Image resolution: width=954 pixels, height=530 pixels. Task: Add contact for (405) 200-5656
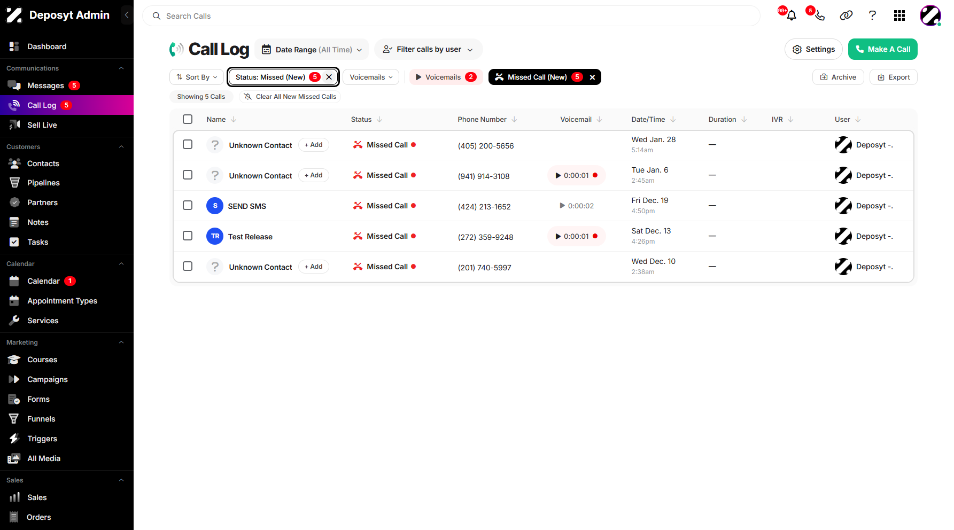[x=314, y=145]
